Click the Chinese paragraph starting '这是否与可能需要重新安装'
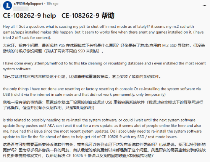The width and height of the screenshot is (210, 162). pyautogui.click(x=104, y=150)
